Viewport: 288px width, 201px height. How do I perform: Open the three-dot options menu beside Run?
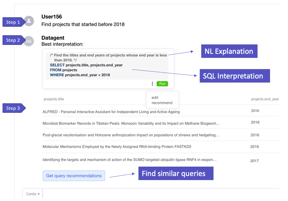tap(152, 84)
